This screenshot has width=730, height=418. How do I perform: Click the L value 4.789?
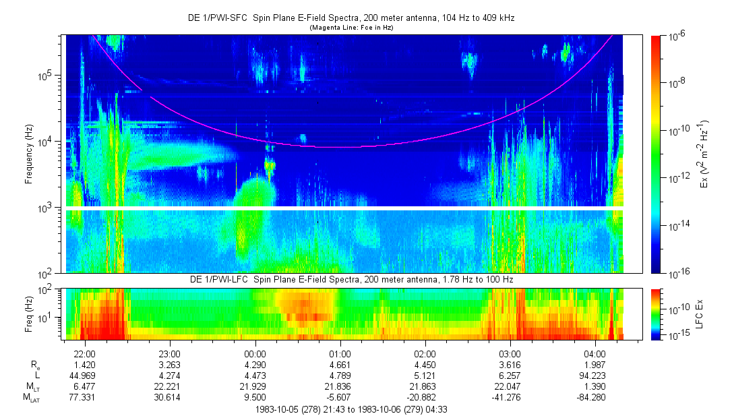pyautogui.click(x=340, y=376)
